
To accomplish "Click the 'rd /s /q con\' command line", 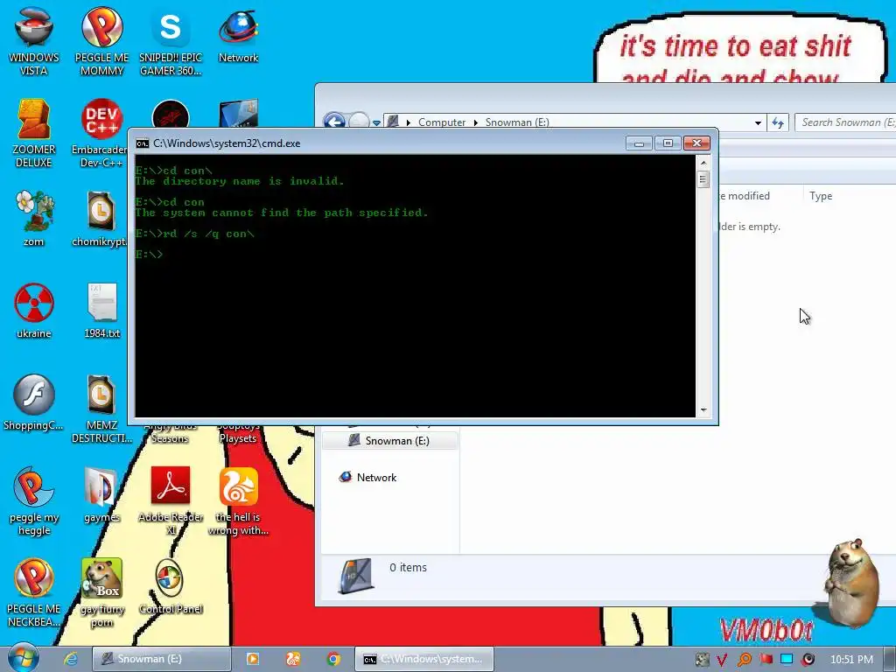I will coord(195,233).
